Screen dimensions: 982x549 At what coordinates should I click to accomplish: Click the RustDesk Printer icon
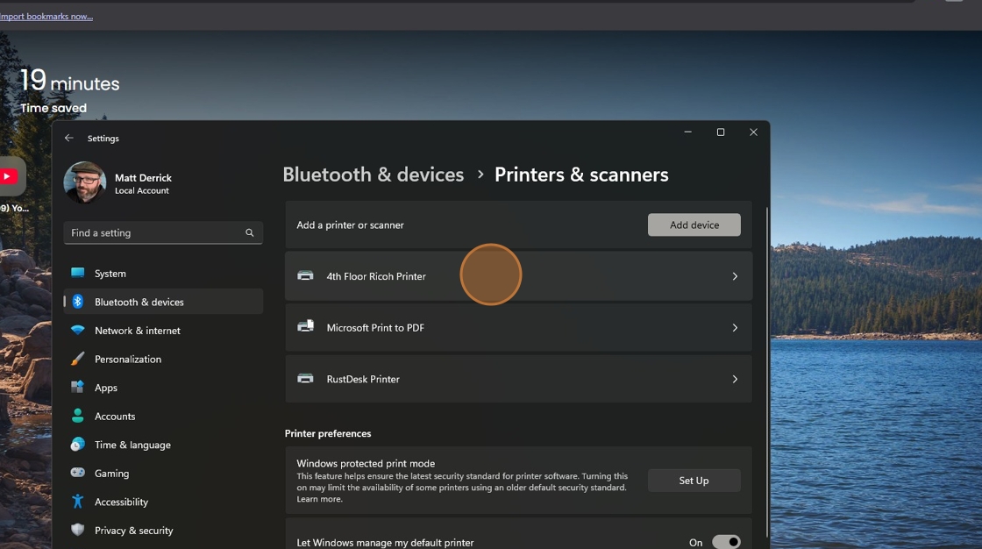(x=305, y=379)
